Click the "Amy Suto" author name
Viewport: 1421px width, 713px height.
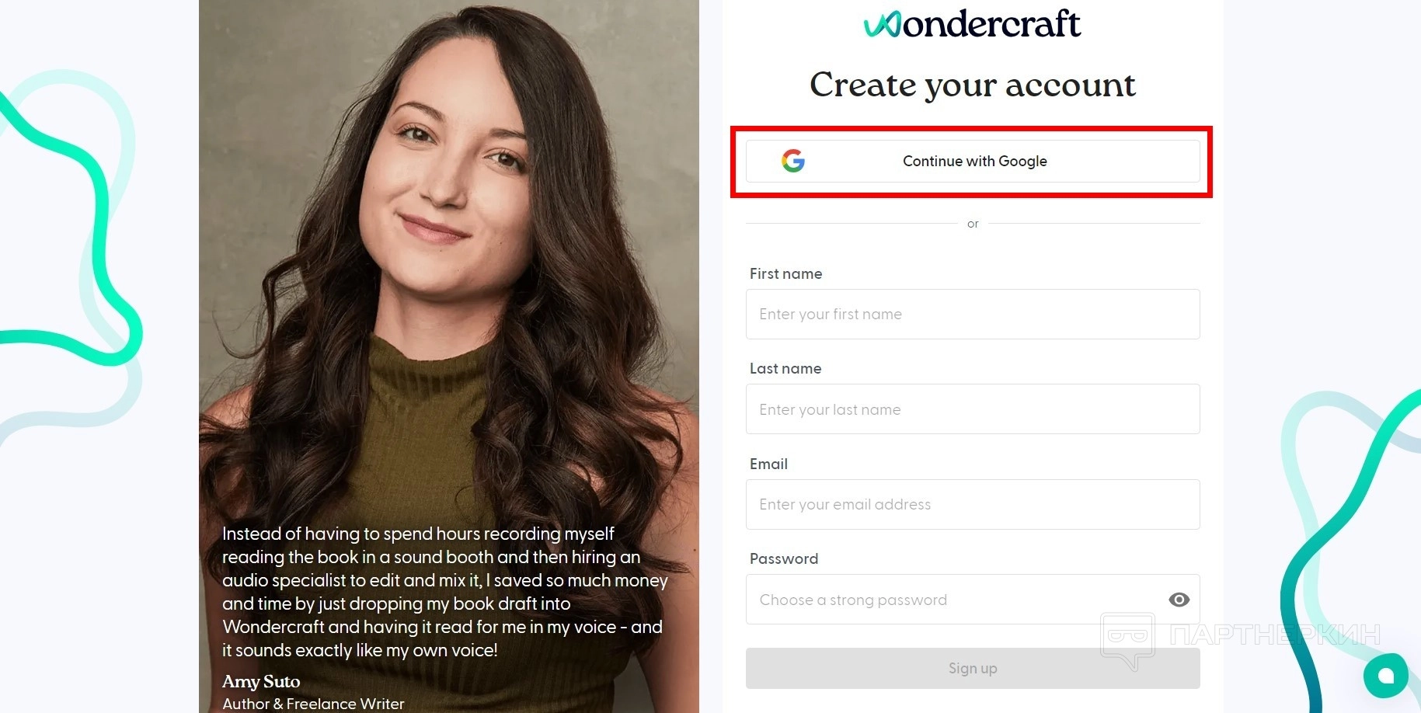[x=261, y=681]
